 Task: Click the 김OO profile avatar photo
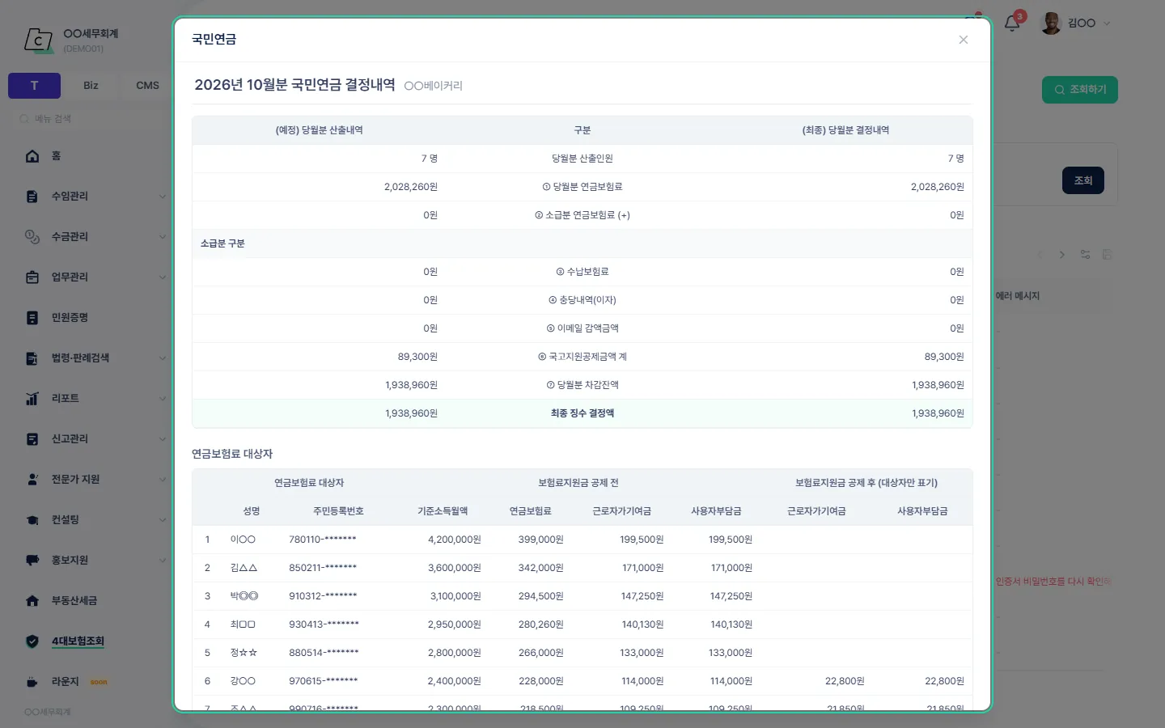1051,23
